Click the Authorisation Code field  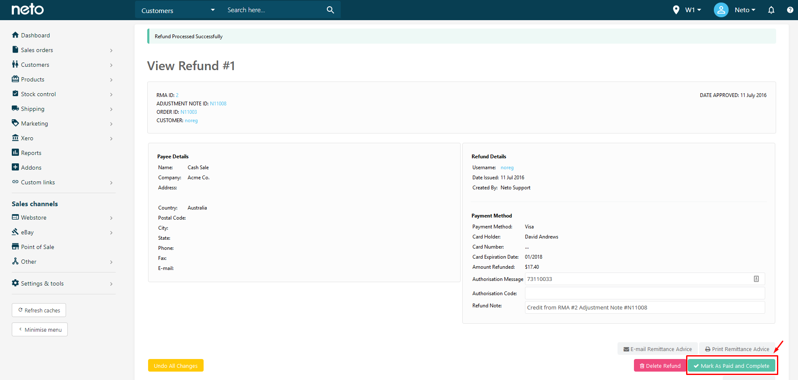tap(644, 293)
